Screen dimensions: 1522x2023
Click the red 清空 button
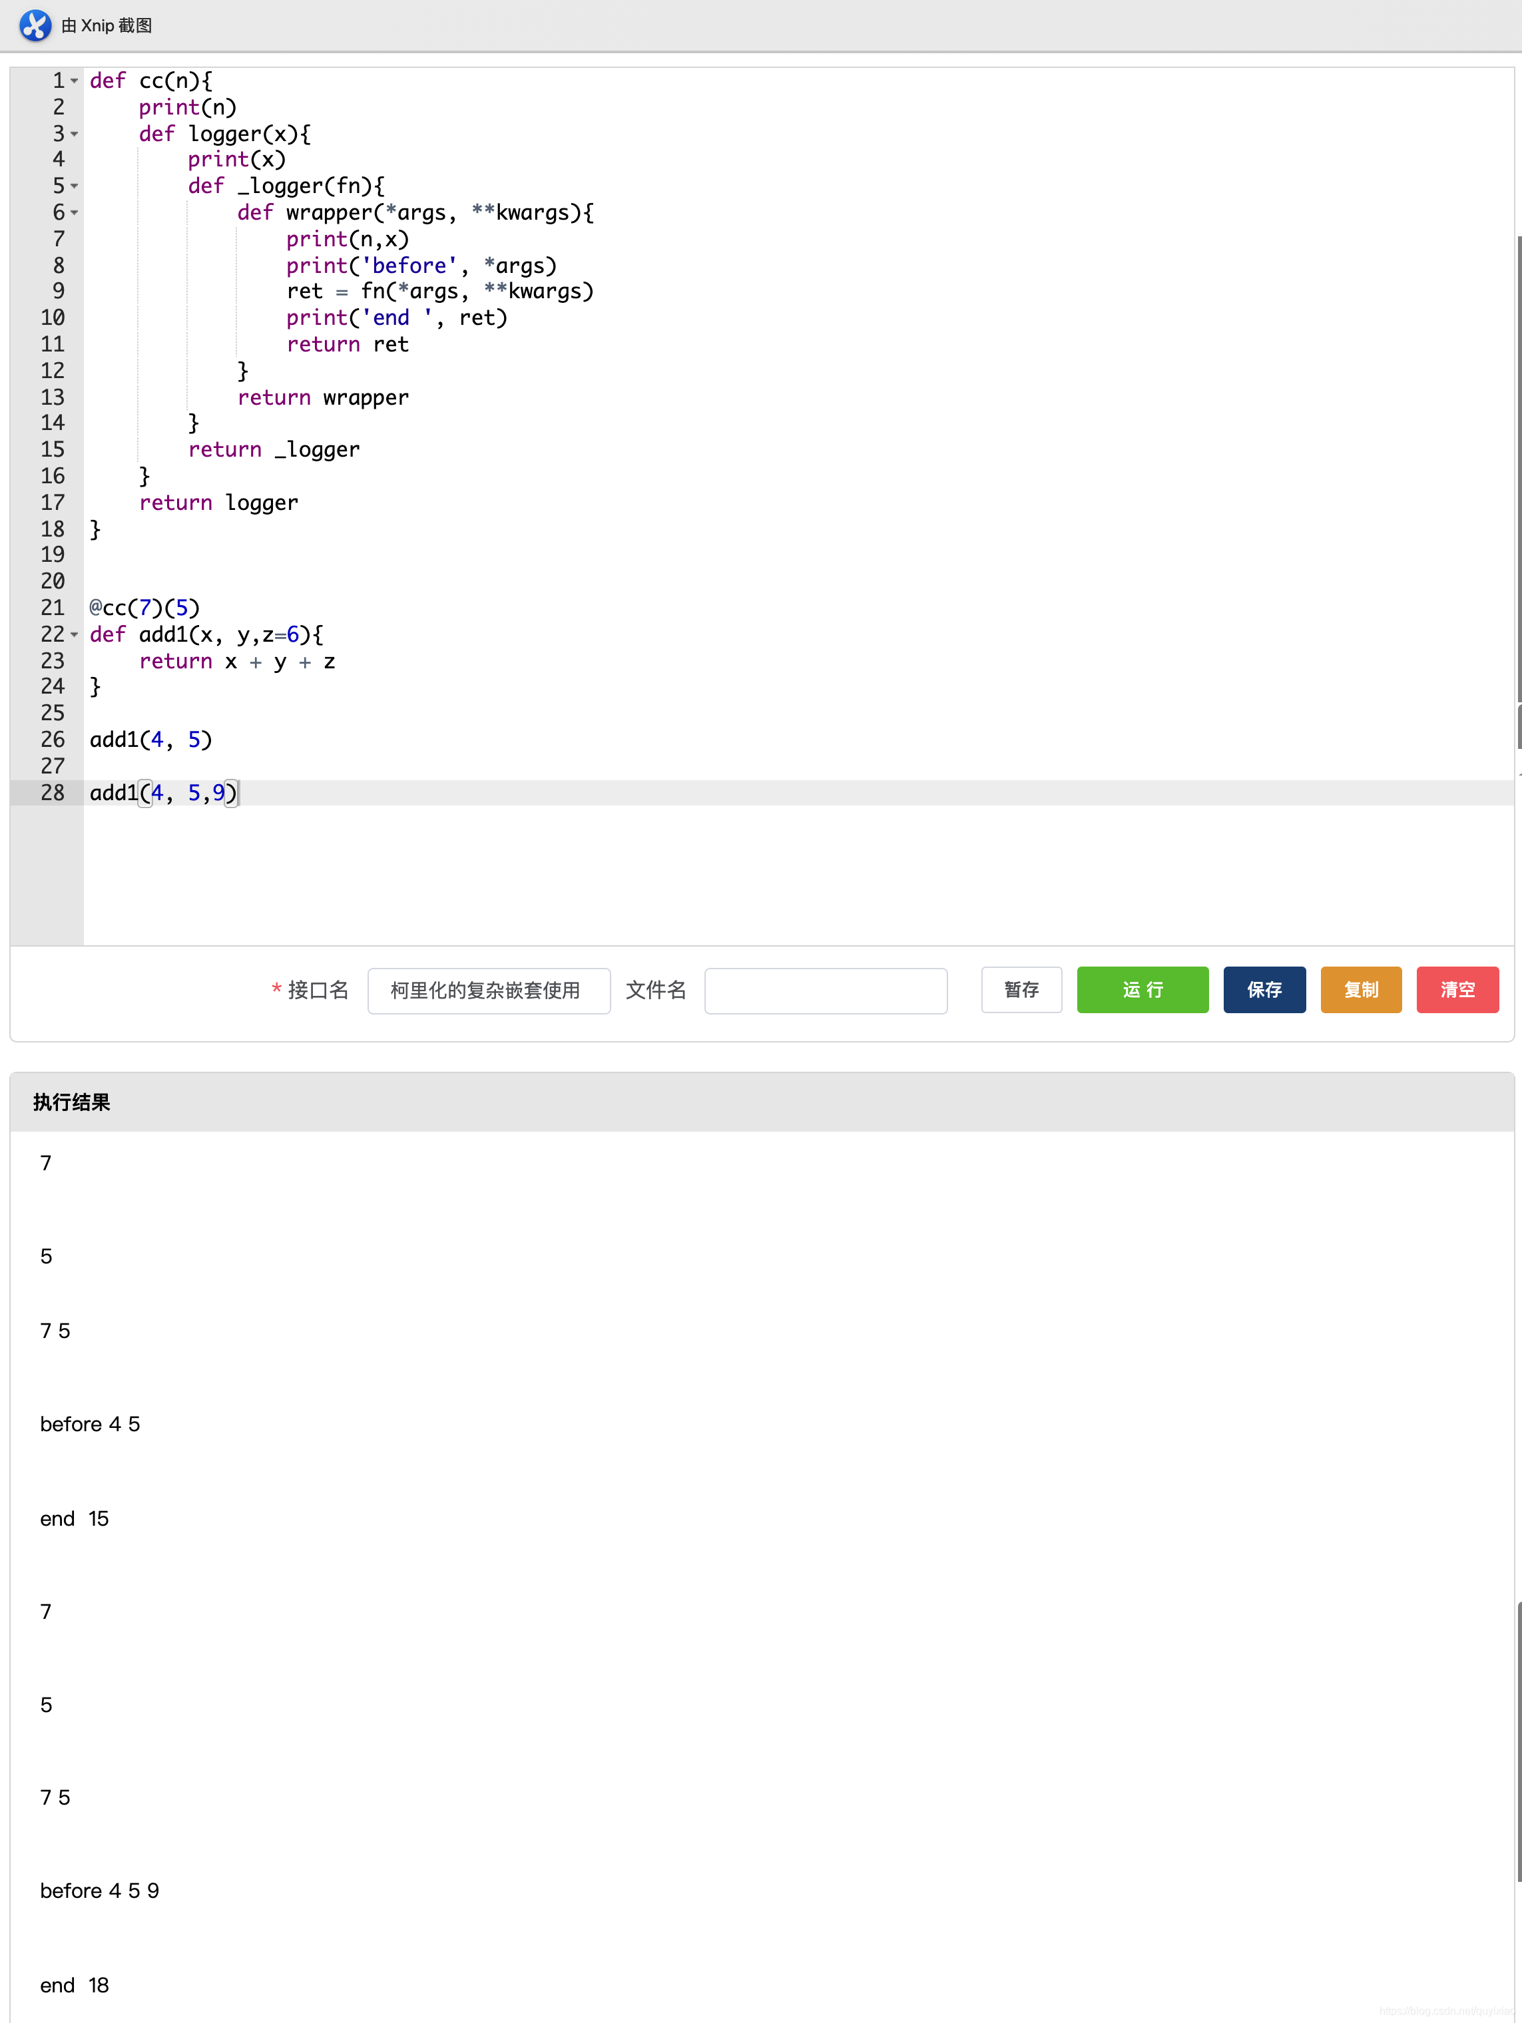coord(1457,990)
